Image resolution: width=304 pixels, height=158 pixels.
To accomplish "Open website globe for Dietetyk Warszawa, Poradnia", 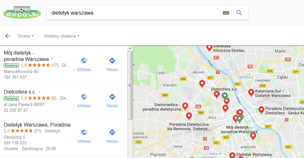I will [x=84, y=132].
